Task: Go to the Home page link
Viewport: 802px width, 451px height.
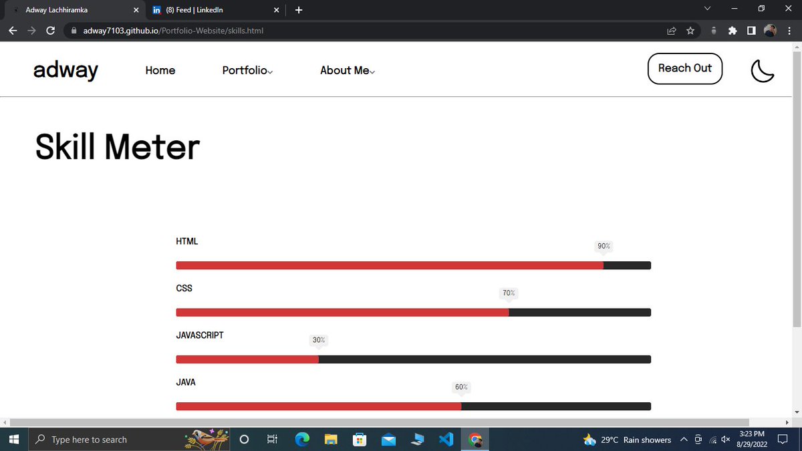Action: coord(160,70)
